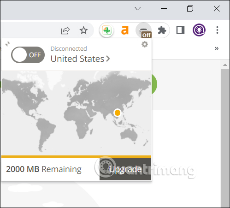This screenshot has height=208, width=230.
Task: Open TunnelBear settings gear
Action: 144,44
